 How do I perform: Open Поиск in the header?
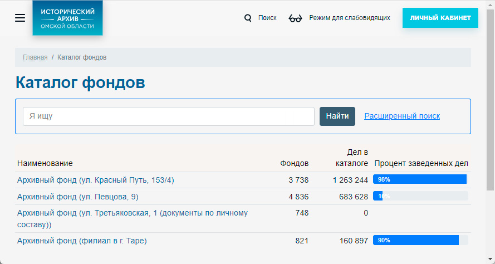267,18
